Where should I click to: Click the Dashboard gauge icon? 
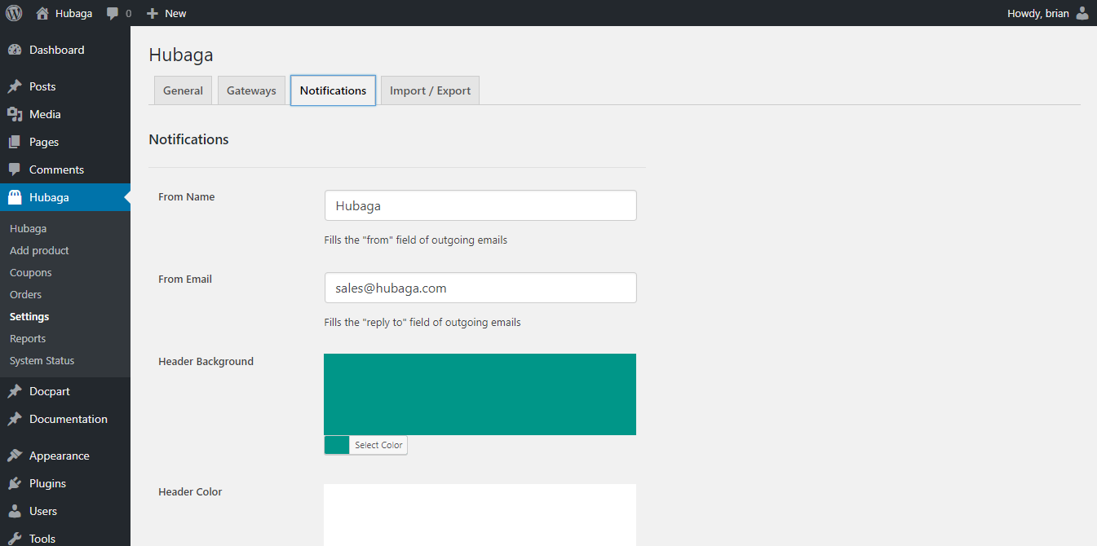15,50
